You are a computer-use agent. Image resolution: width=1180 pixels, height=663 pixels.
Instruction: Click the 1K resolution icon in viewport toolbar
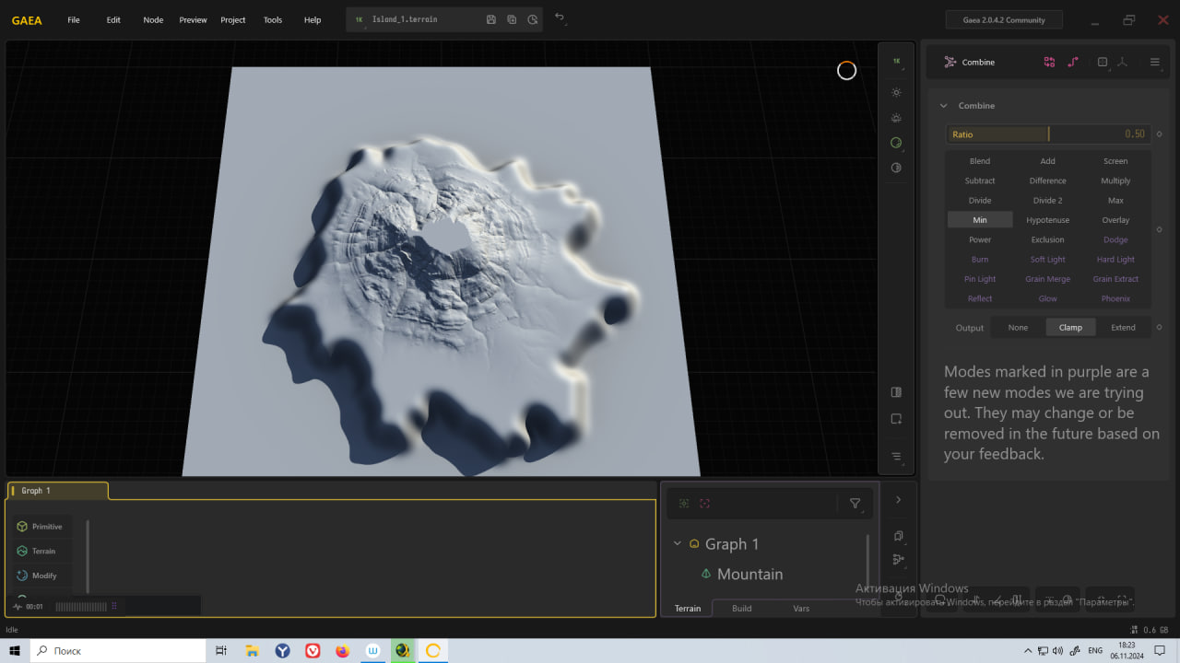(896, 61)
